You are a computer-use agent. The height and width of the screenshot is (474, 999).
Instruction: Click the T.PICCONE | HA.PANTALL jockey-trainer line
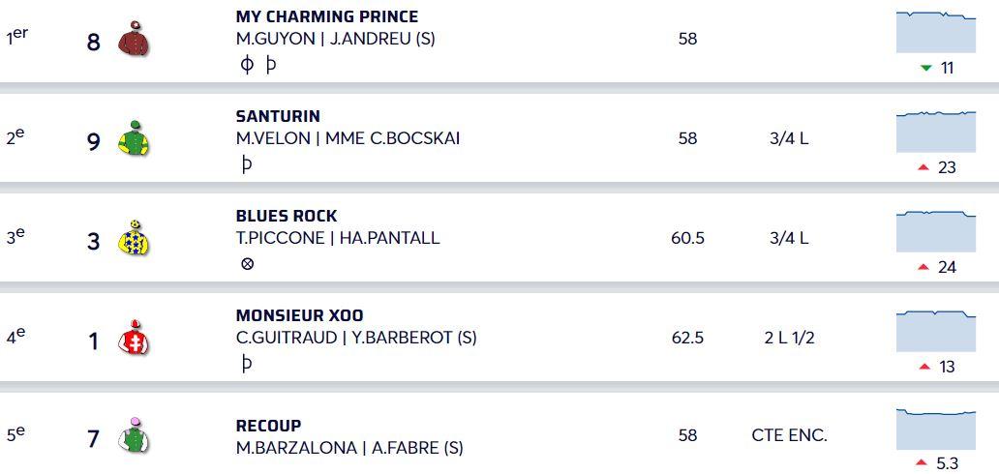pyautogui.click(x=338, y=238)
